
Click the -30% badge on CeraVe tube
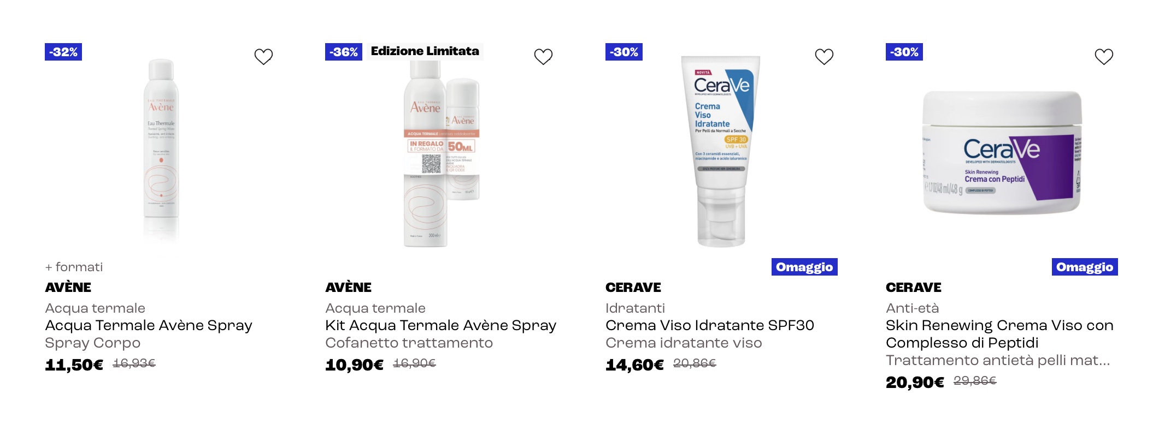624,52
